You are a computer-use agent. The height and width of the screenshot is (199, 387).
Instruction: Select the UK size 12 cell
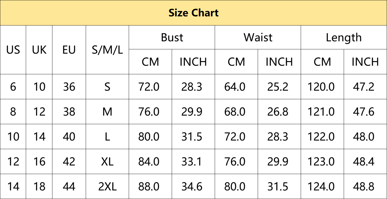[39, 112]
